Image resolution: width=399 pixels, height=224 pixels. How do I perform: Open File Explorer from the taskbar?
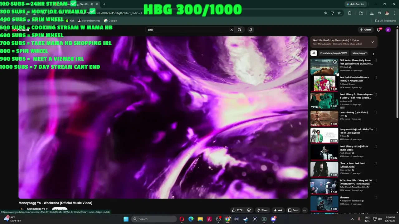pyautogui.click(x=200, y=219)
